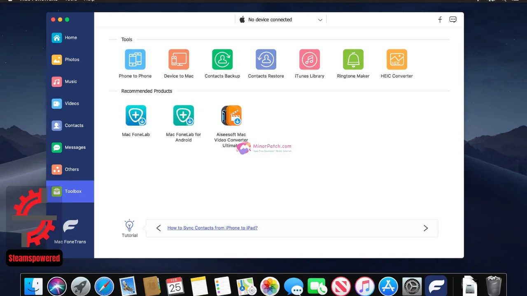Open the iTunes Library tool
527x296 pixels.
310,60
